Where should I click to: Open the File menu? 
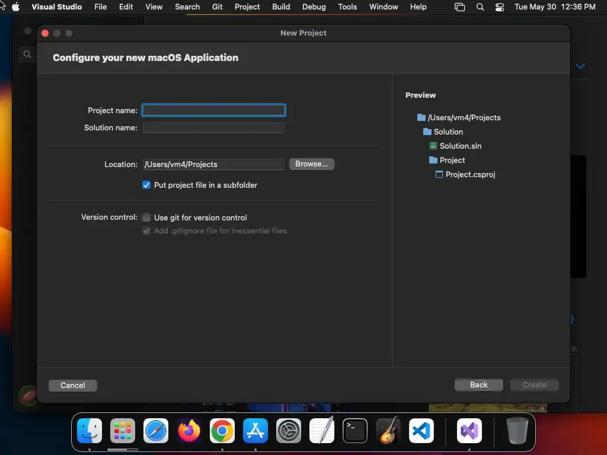pyautogui.click(x=101, y=7)
